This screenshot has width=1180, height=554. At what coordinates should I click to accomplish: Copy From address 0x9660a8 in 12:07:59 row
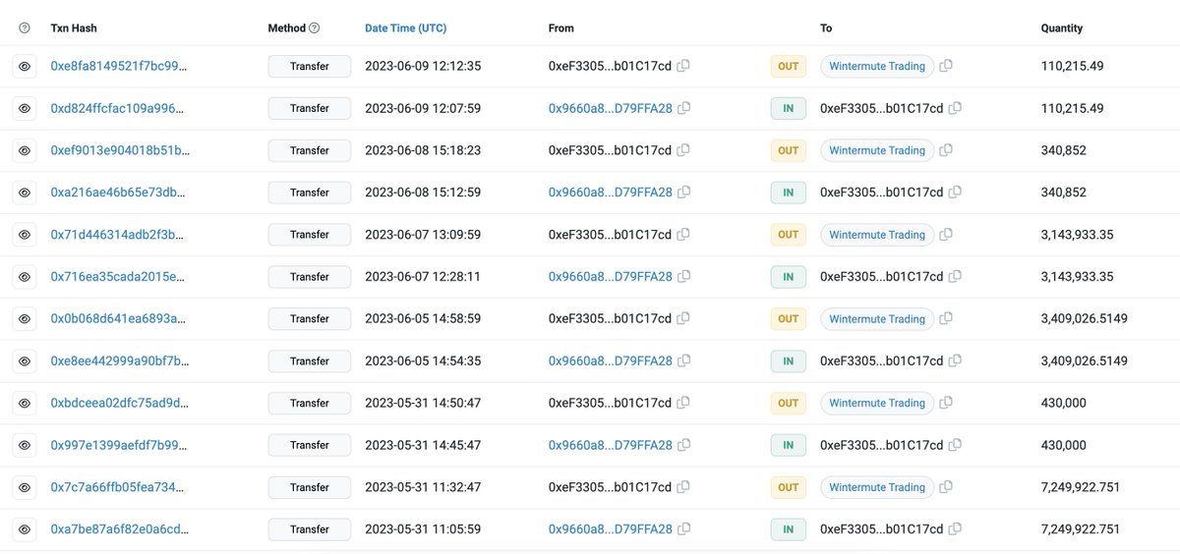point(683,108)
